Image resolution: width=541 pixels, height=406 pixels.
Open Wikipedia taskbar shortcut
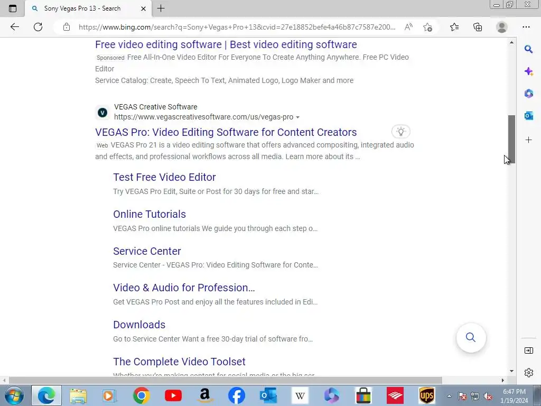pos(300,395)
